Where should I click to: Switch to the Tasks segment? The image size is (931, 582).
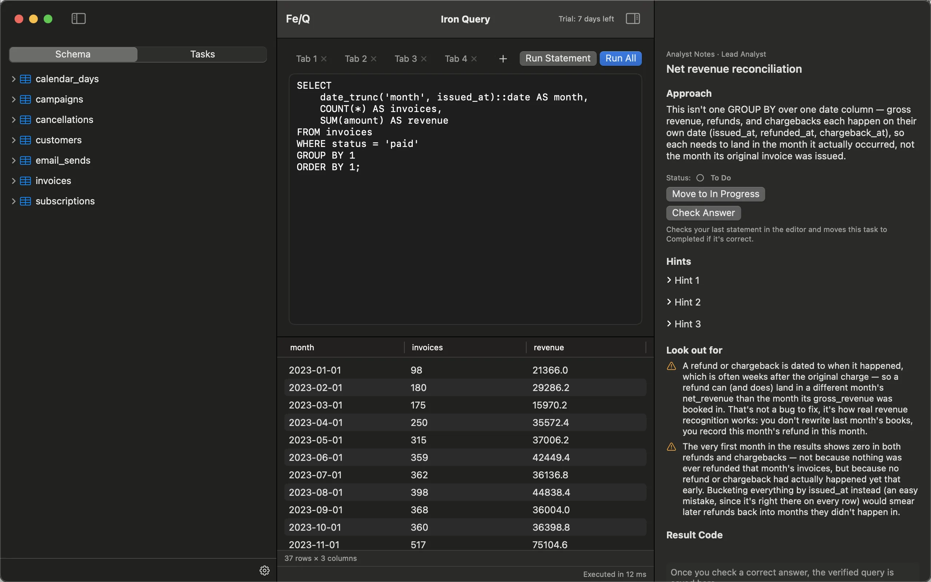202,54
